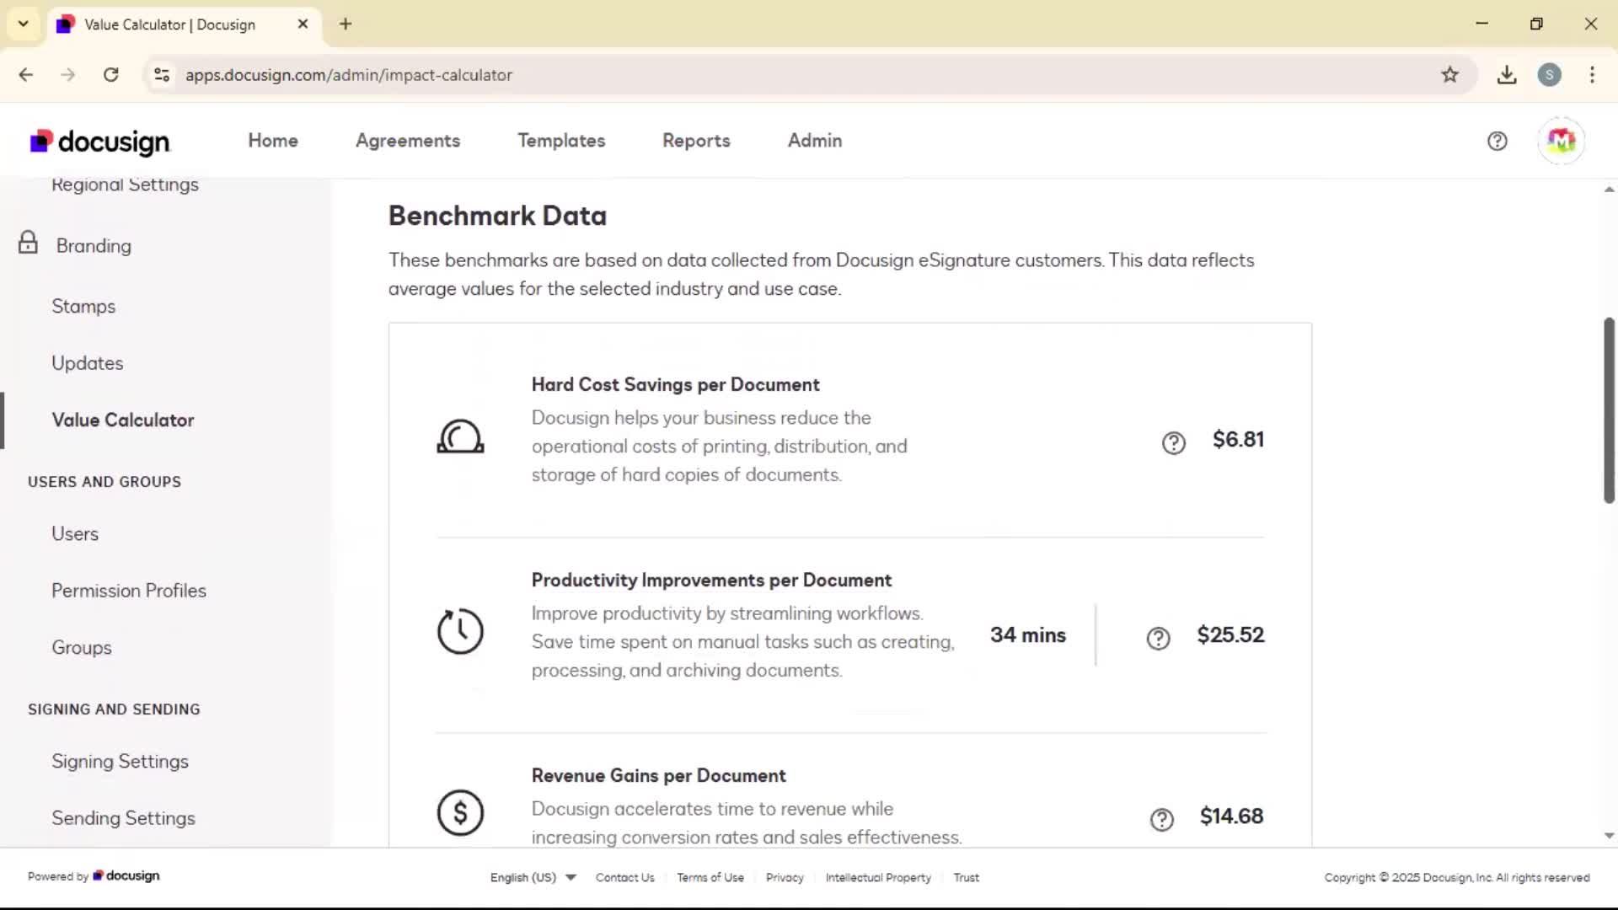Viewport: 1618px width, 910px height.
Task: Open Sending Settings in the sidebar
Action: coord(123,818)
